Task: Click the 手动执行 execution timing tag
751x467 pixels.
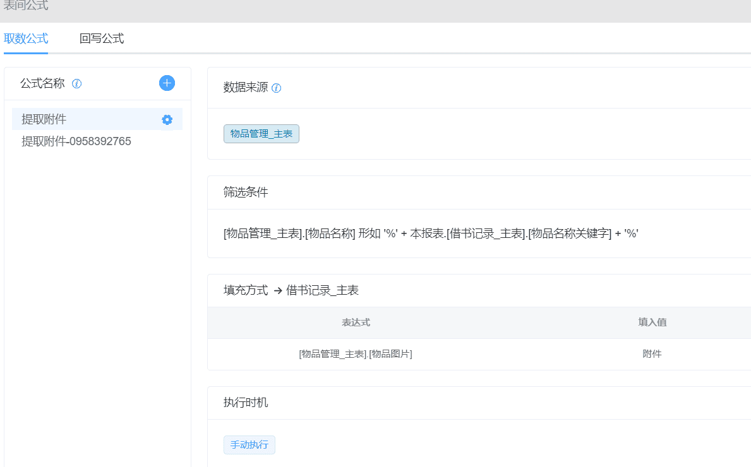Action: point(249,445)
